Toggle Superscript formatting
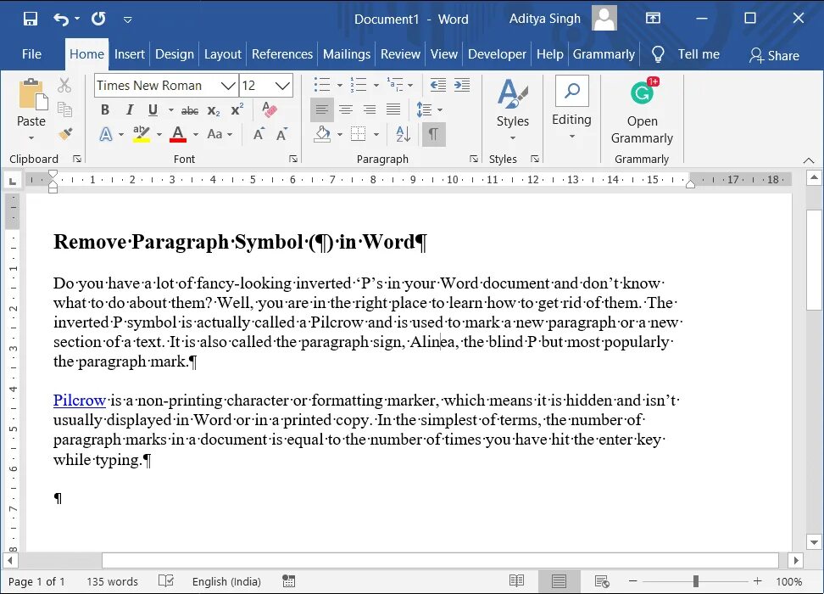 237,109
